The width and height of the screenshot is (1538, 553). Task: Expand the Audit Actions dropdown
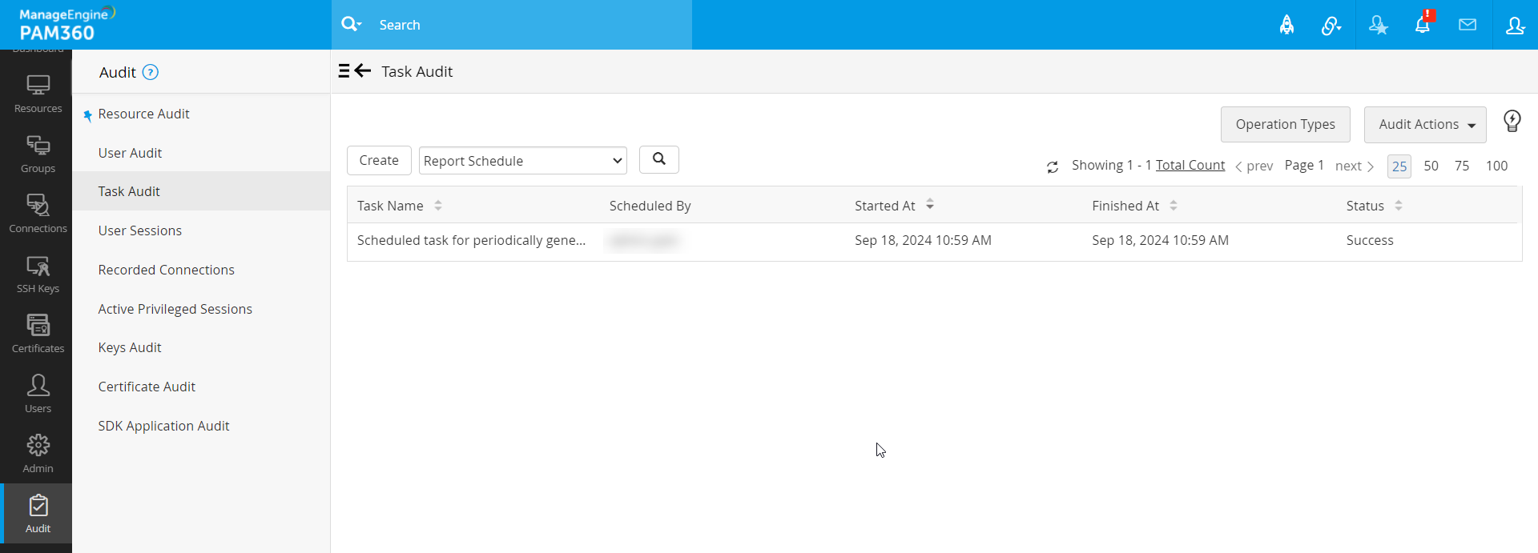pos(1425,125)
